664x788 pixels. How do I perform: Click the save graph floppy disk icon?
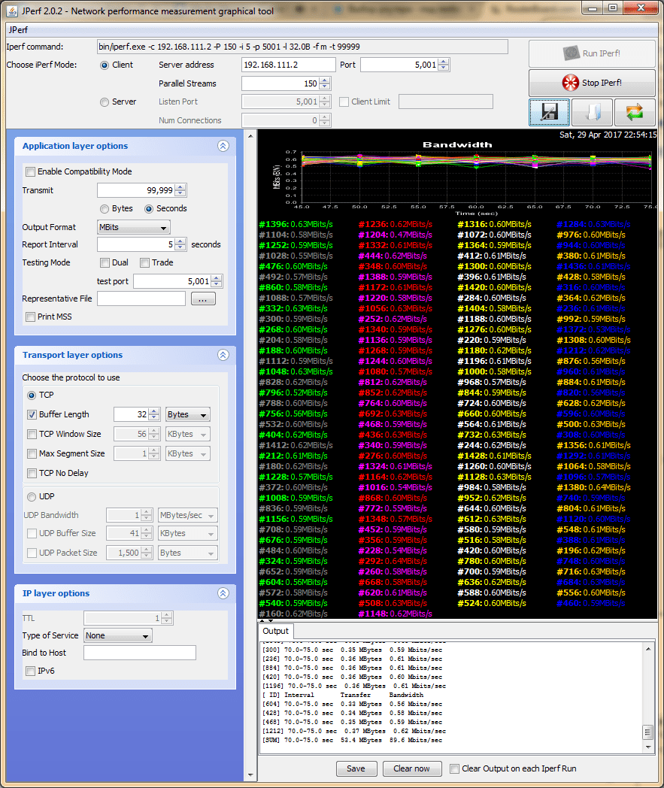[x=549, y=111]
